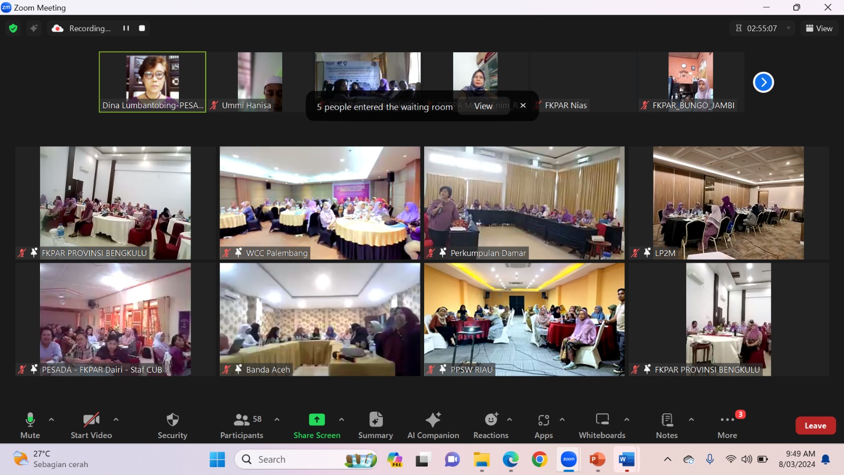Open the Participants panel
Screen dimensions: 844x475
click(242, 425)
